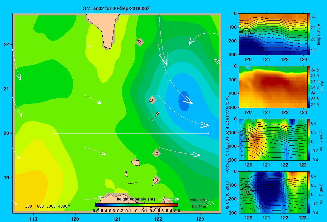Click longitude label 123 below main map
The width and height of the screenshot is (327, 222).
[x=200, y=219]
